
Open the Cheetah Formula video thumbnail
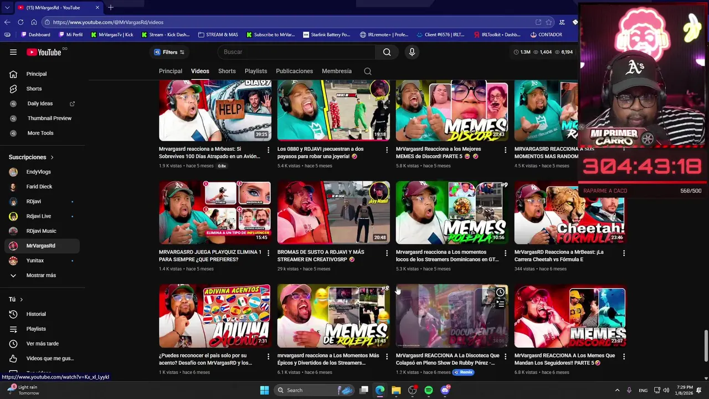pyautogui.click(x=569, y=213)
